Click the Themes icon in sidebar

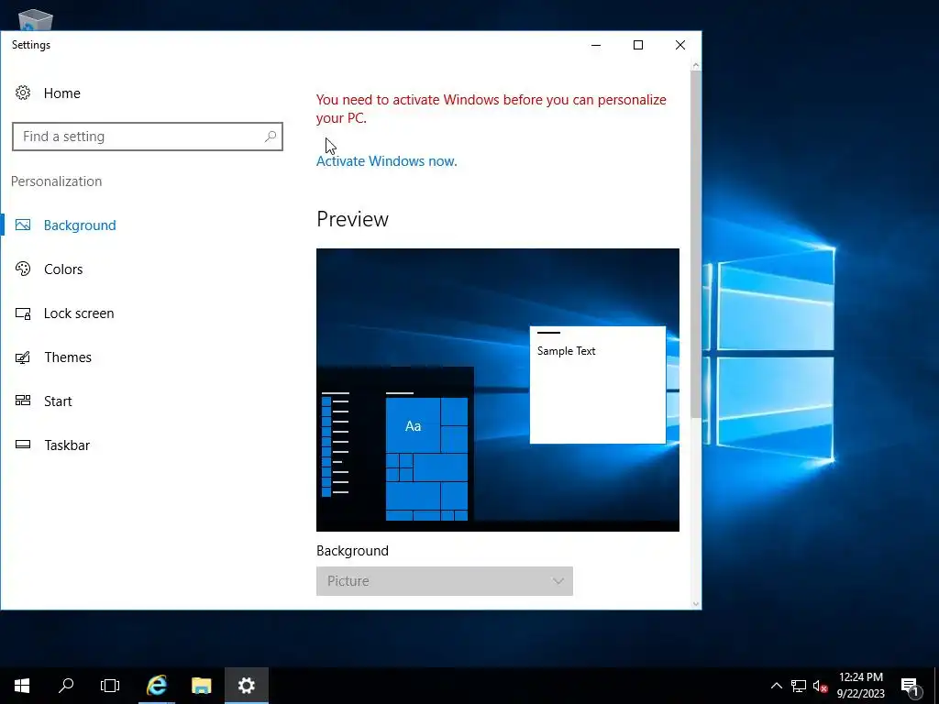23,357
